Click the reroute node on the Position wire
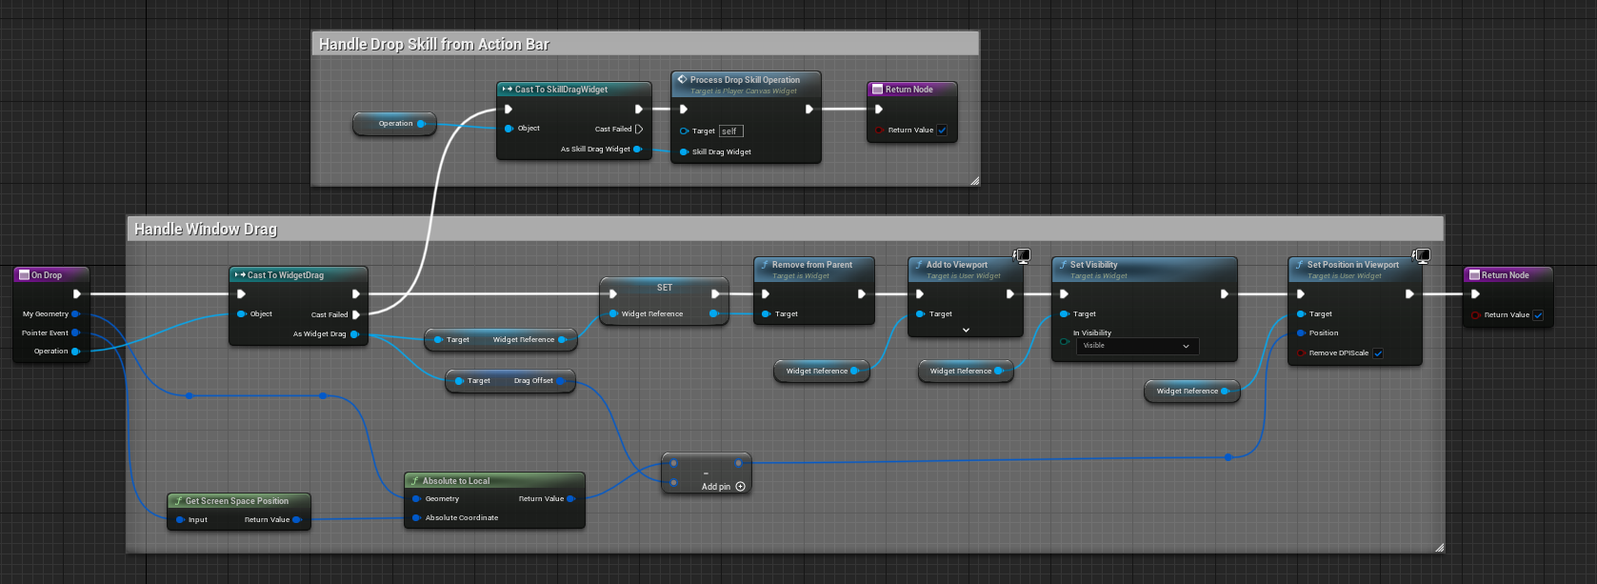 (1228, 457)
